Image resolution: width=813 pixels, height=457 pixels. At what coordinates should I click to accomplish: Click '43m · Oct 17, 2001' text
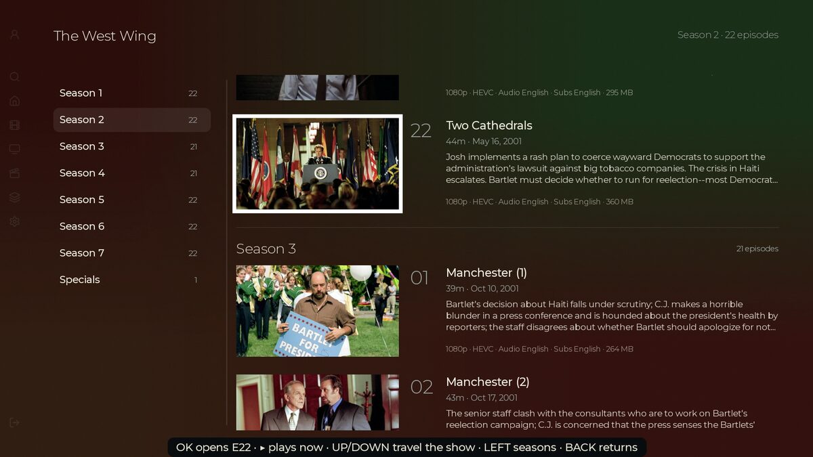[x=482, y=397]
